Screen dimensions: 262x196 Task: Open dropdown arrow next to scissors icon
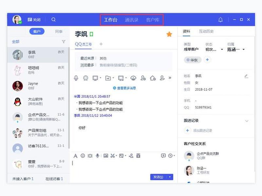pyautogui.click(x=116, y=156)
